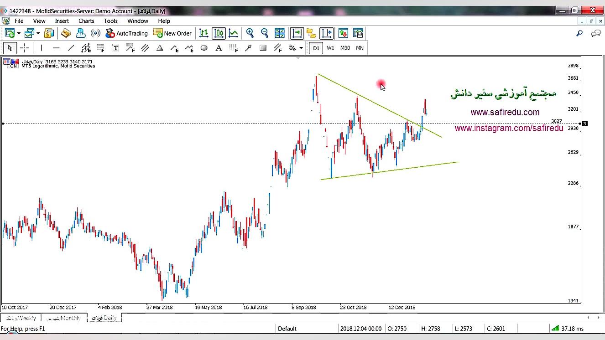Select the Vertical Line tool
605x340 pixels.
[42, 48]
